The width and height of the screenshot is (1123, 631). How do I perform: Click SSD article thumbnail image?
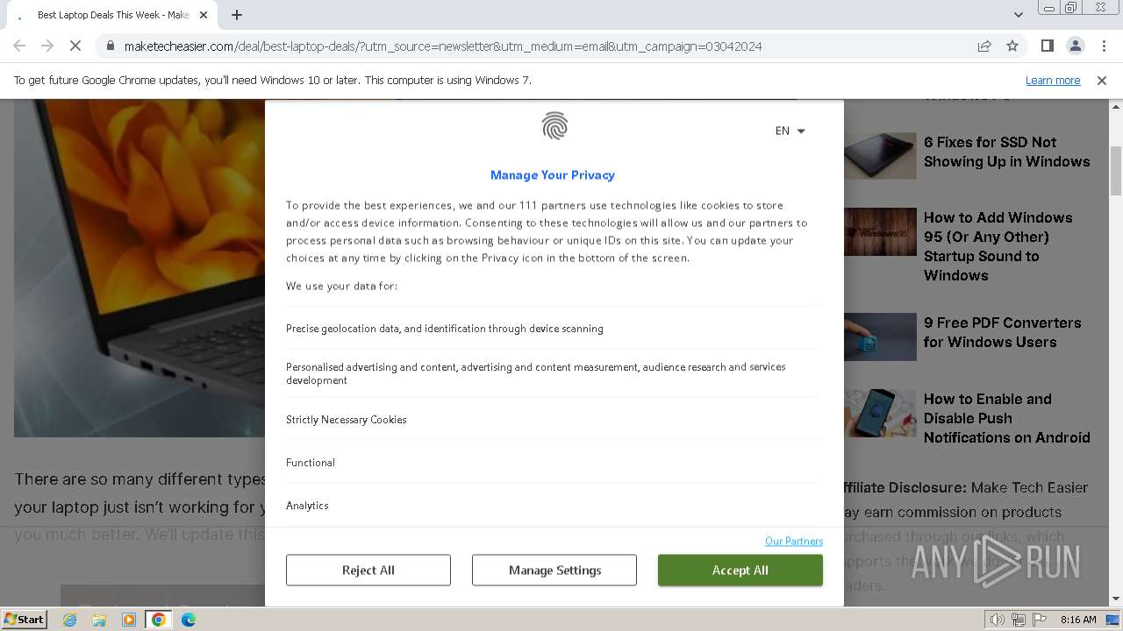tap(880, 156)
